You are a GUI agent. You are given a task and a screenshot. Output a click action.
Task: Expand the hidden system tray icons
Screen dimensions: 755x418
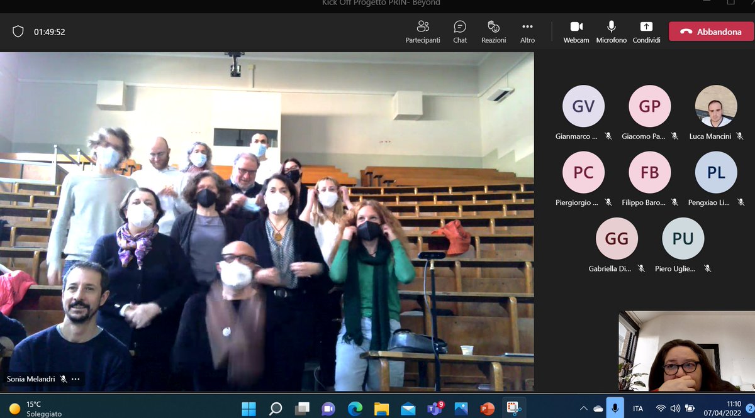point(583,409)
